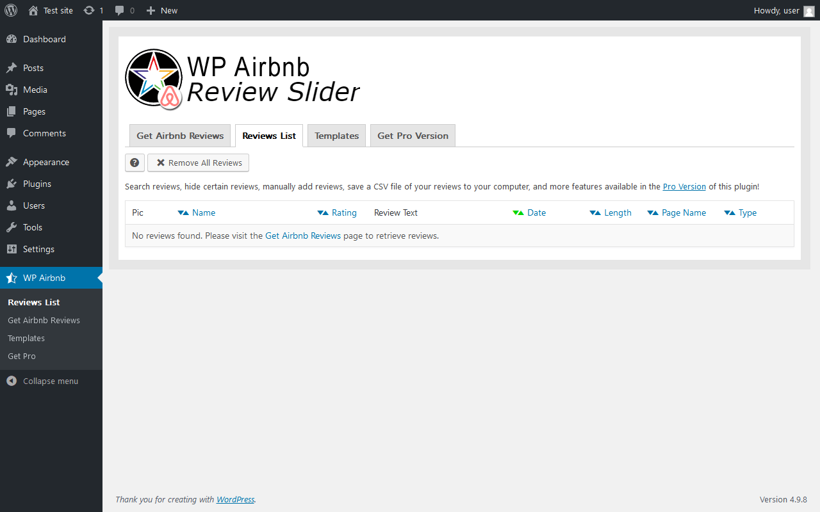Click the Settings sliders icon
The image size is (820, 512).
[x=12, y=249]
